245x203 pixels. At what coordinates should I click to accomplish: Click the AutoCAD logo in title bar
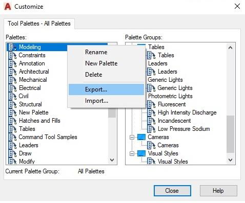point(8,7)
